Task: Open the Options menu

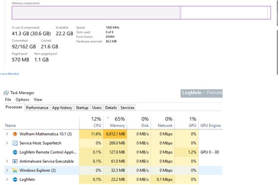Action: pos(23,100)
